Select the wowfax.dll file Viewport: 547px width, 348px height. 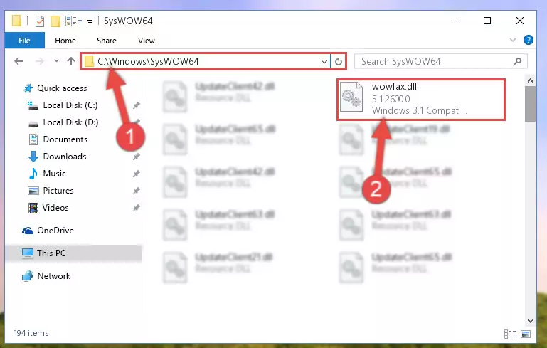(421, 100)
